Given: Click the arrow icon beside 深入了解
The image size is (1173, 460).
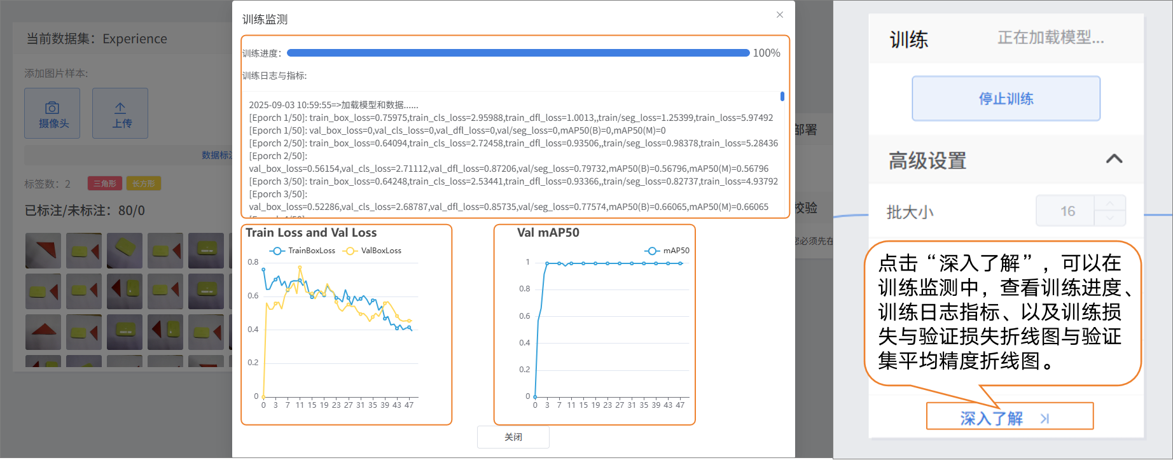Looking at the screenshot, I should [1045, 419].
